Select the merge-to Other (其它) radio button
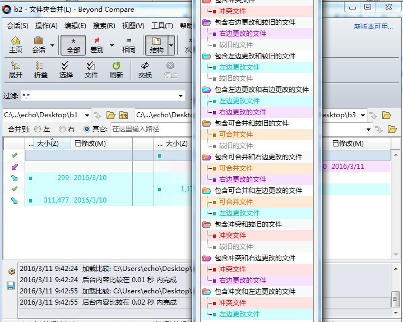The height and width of the screenshot is (322, 403). click(x=87, y=129)
